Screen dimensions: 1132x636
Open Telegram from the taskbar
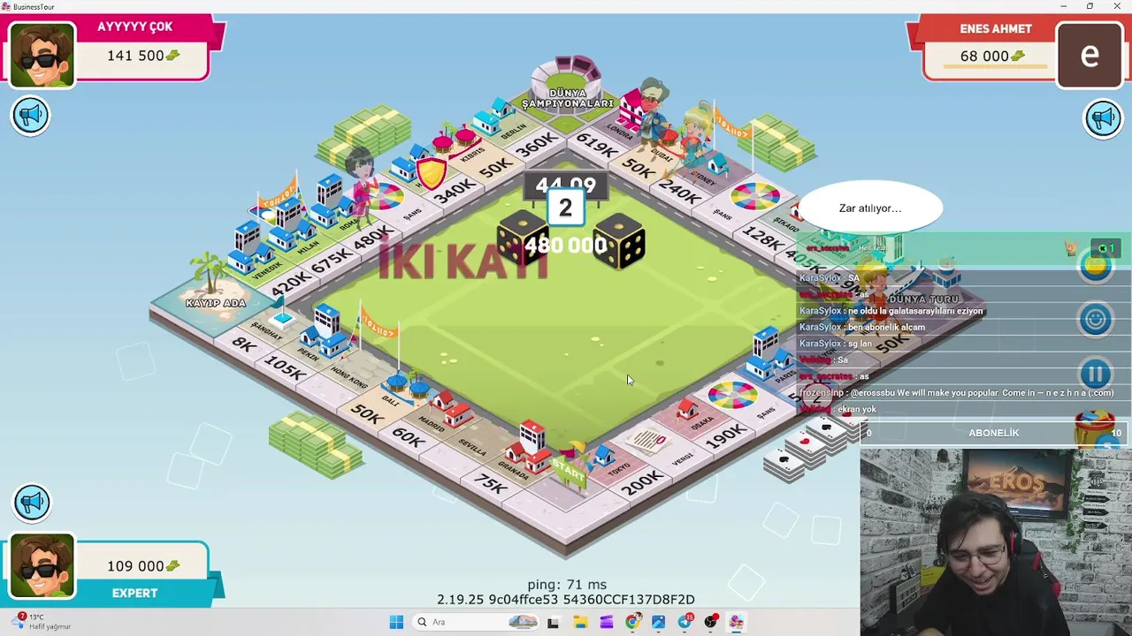[685, 622]
